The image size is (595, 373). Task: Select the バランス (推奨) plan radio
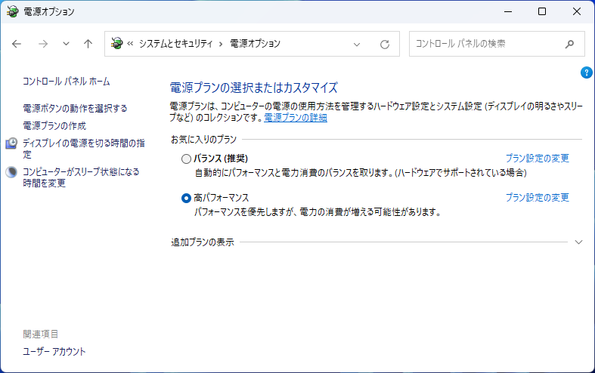[x=186, y=159]
